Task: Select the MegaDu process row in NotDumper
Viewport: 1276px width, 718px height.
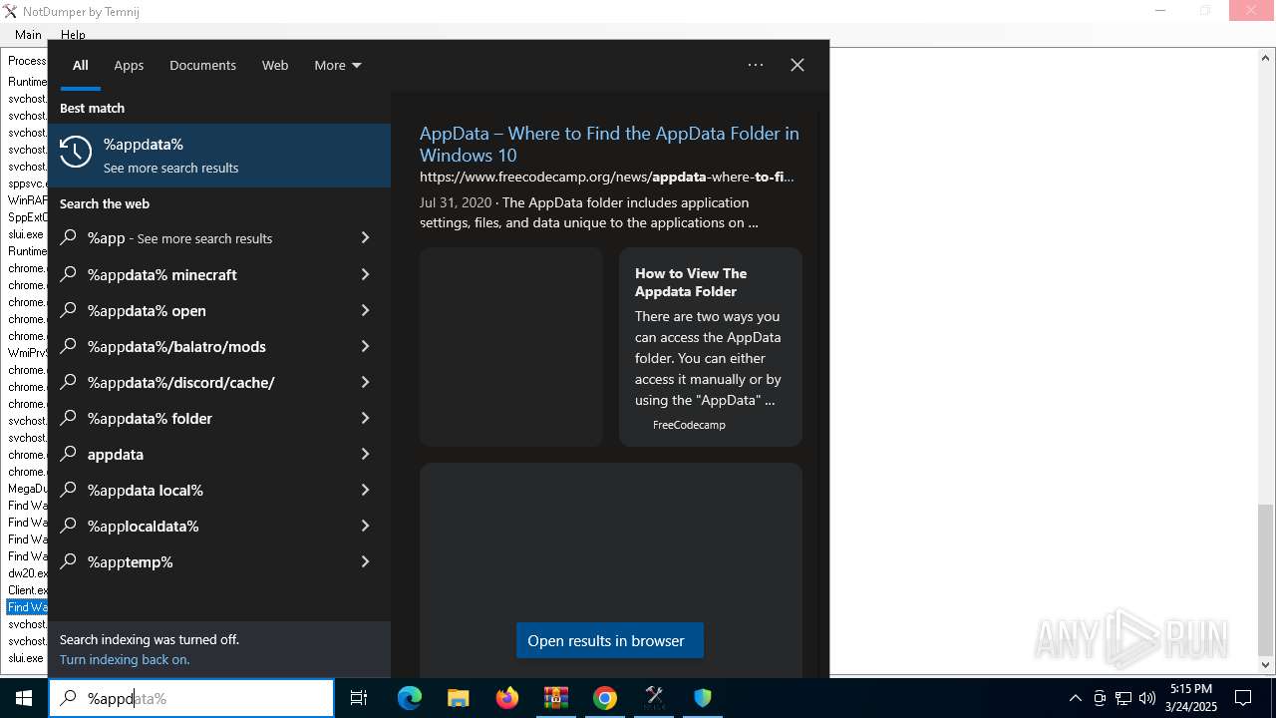Action: (x=27, y=489)
